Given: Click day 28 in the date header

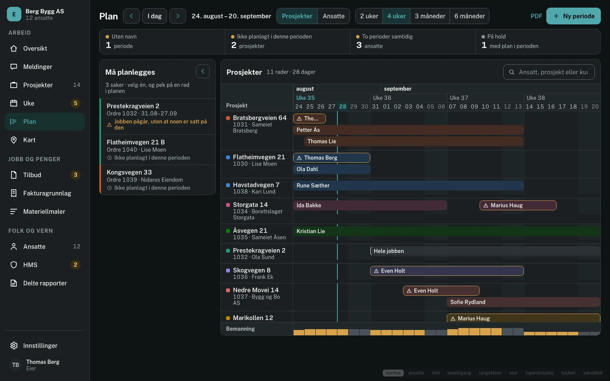Looking at the screenshot, I should 343,107.
